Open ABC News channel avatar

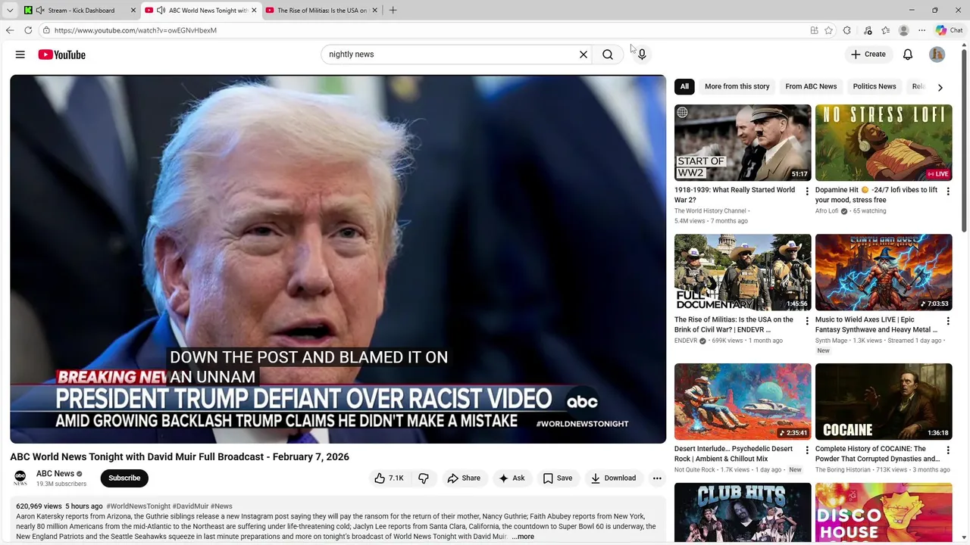(20, 478)
